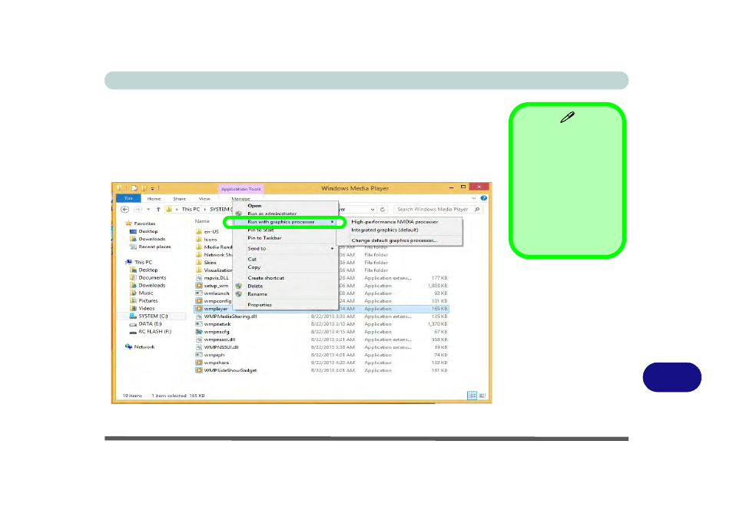
Task: Click the This PC breadcrumb chevron
Action: pos(204,210)
